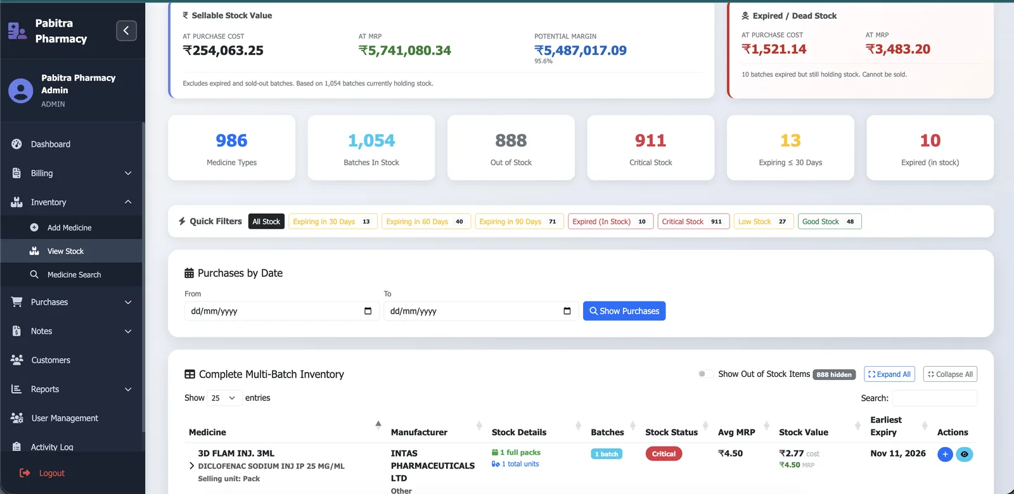Expand the Billing submenu chevron

(128, 173)
